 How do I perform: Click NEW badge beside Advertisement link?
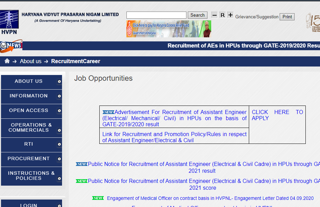108,112
